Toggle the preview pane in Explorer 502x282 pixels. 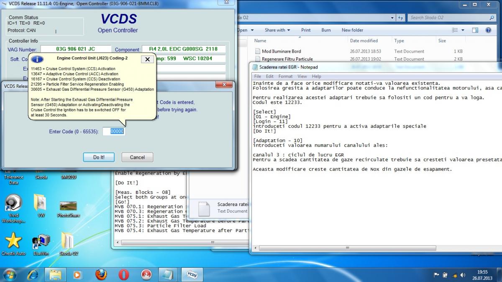(x=475, y=30)
